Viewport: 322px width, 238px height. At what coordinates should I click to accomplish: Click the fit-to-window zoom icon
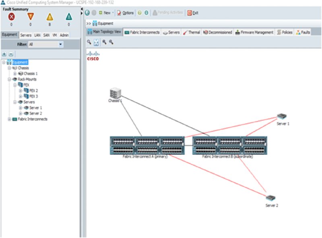pyautogui.click(x=96, y=41)
